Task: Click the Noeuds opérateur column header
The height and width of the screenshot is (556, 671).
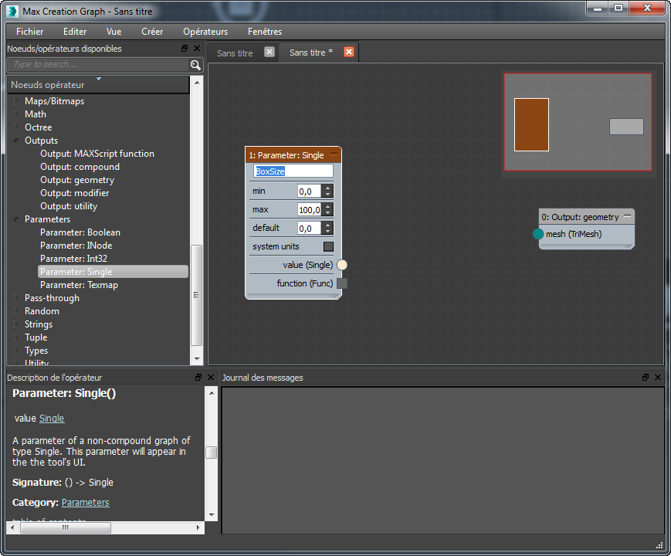Action: [x=98, y=85]
